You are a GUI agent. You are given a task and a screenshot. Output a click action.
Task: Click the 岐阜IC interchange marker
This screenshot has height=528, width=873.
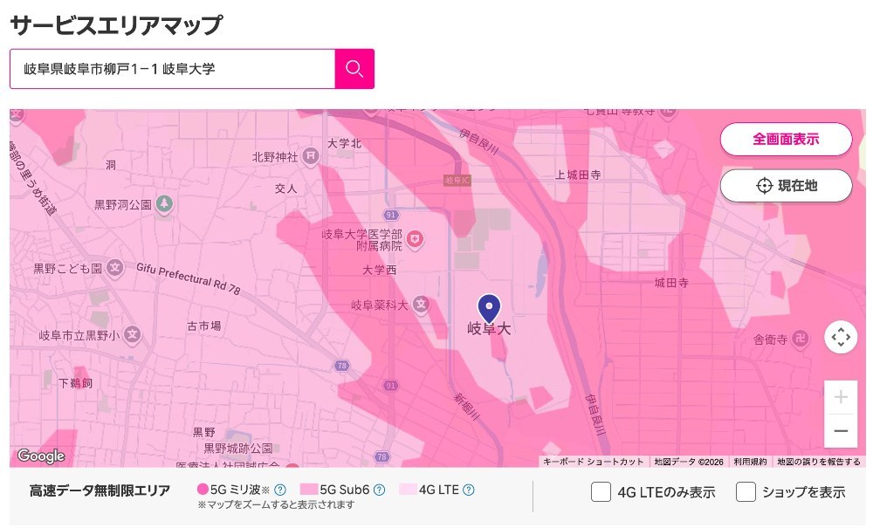457,181
